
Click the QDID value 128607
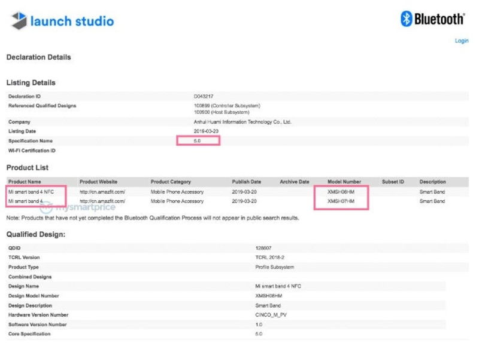click(x=263, y=248)
